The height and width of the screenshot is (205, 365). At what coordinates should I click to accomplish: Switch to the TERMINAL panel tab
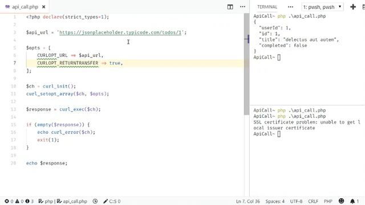[267, 7]
